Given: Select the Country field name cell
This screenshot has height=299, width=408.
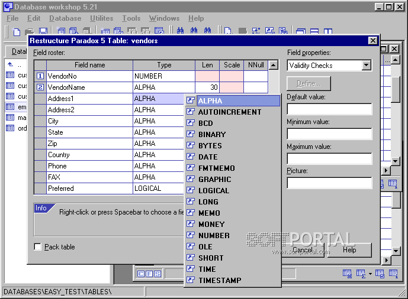Looking at the screenshot, I should click(90, 155).
